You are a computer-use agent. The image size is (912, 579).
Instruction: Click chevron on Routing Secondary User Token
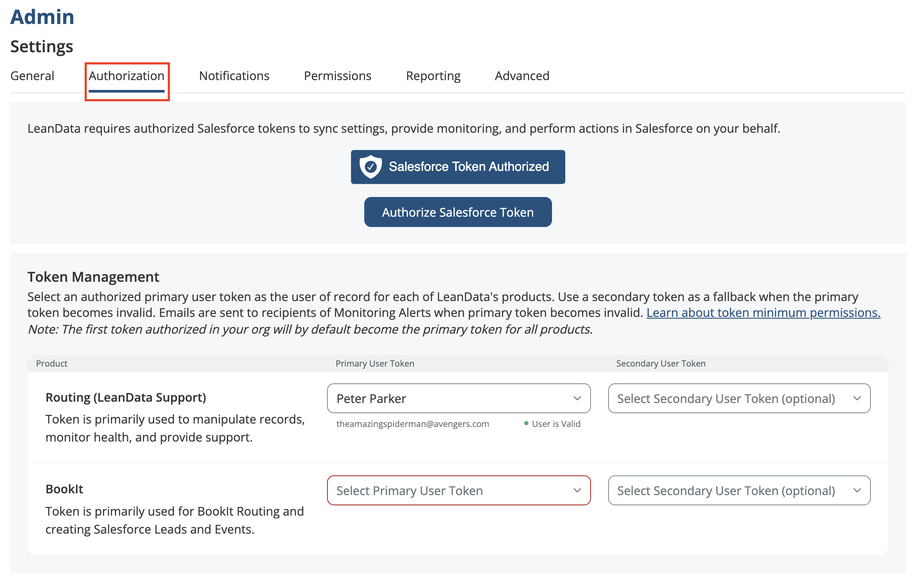pos(857,398)
